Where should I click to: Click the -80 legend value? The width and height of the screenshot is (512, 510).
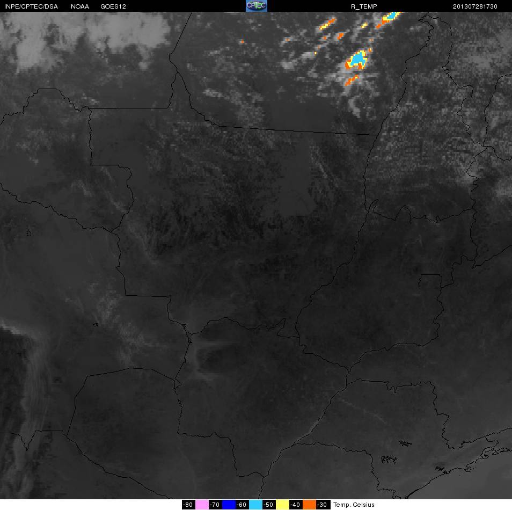[x=188, y=505]
